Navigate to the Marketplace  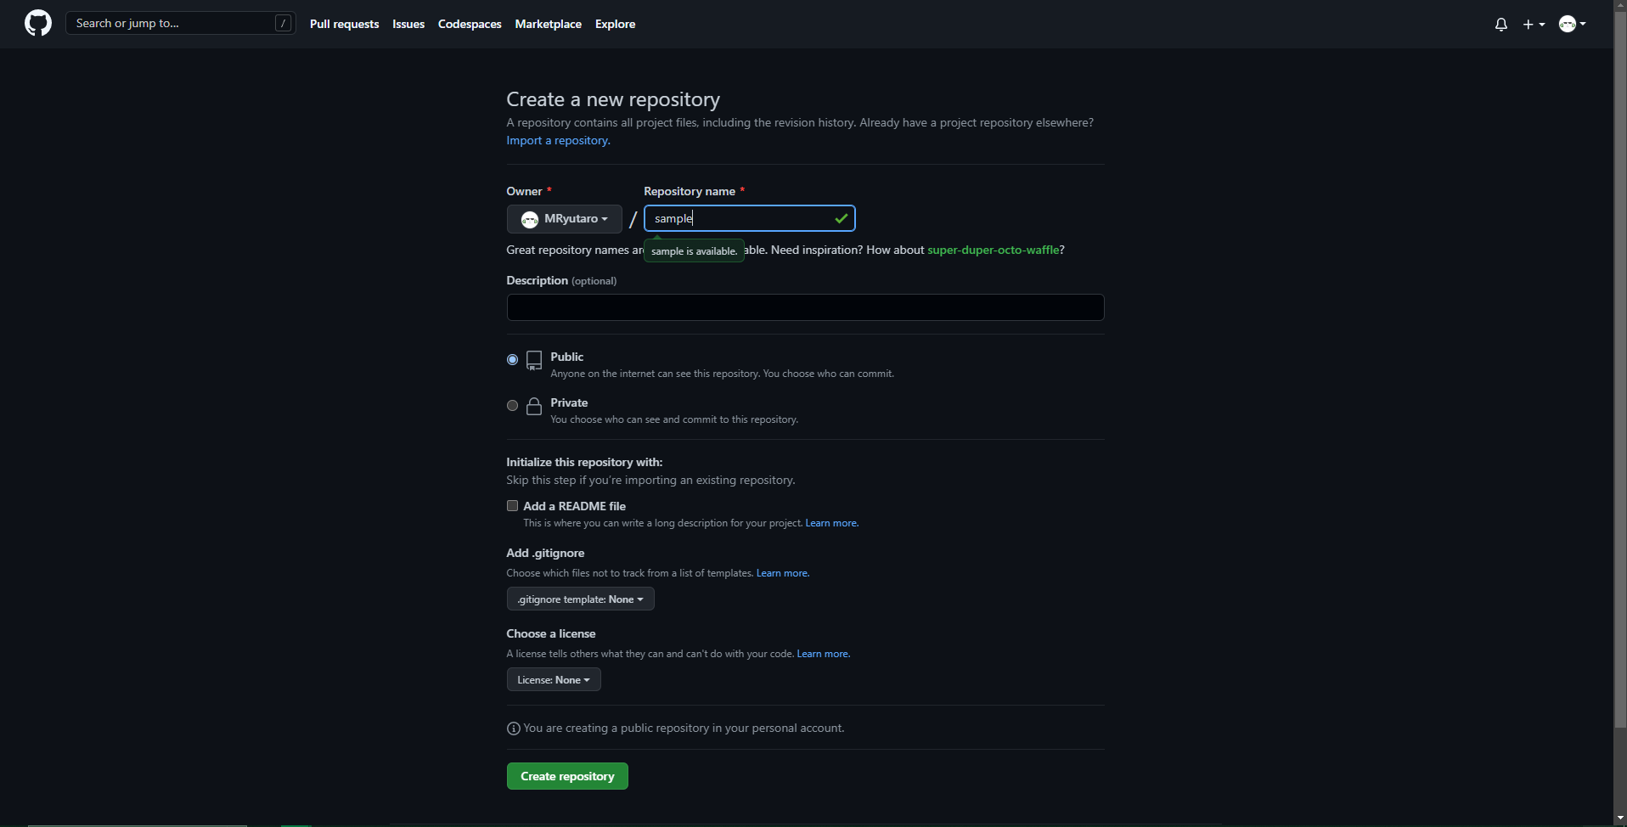[548, 24]
